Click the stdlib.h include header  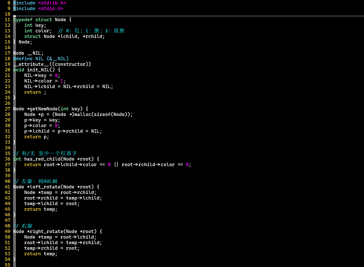tap(52, 3)
